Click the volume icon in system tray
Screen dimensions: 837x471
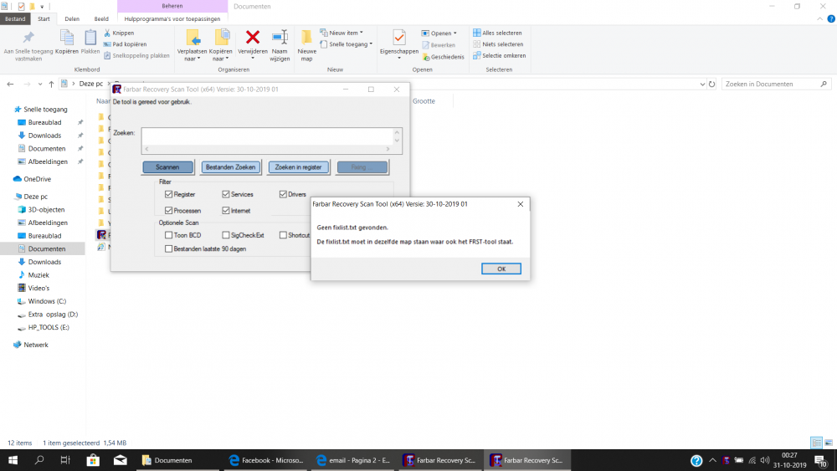point(765,460)
